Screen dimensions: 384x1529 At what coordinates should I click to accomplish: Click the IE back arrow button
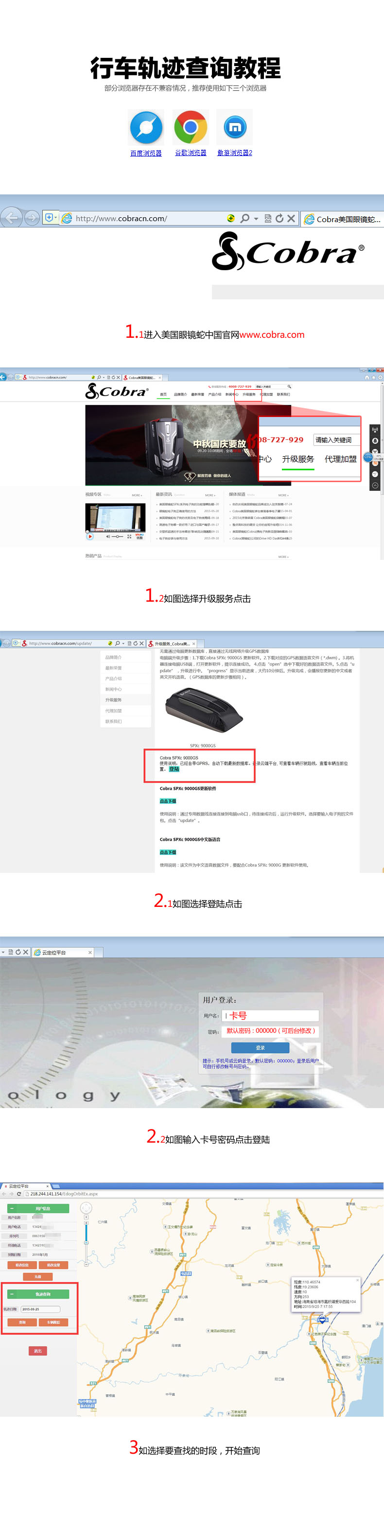point(11,218)
